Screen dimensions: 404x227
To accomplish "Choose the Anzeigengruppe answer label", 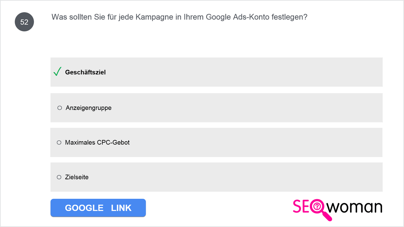I will point(89,108).
